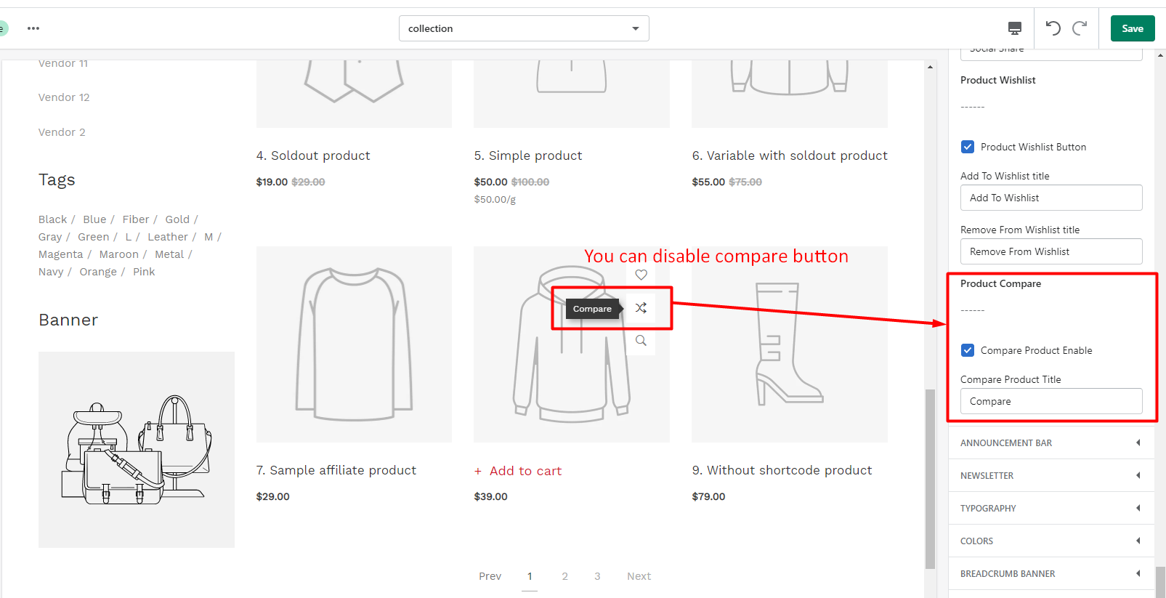
Task: Click the Leather tag filter link
Action: click(167, 237)
